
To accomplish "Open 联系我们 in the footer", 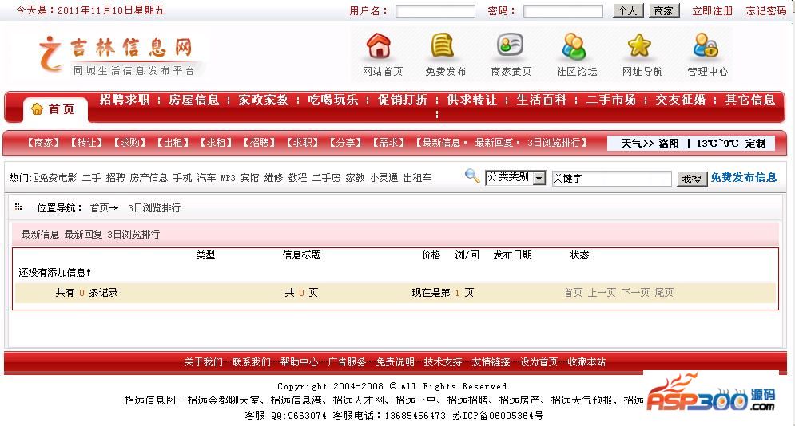I will pos(252,361).
